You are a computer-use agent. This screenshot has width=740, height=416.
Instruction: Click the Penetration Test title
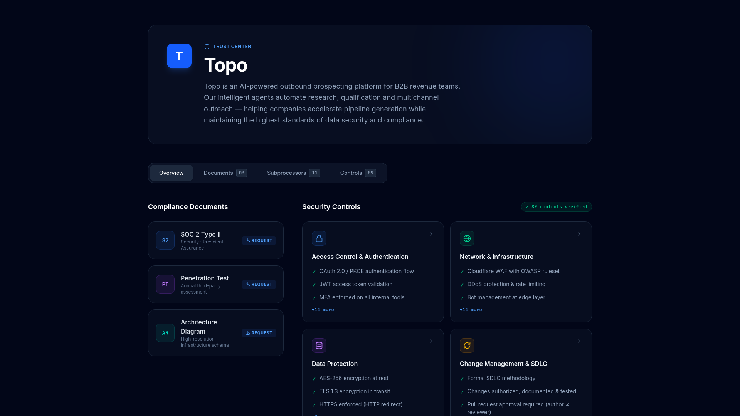(205, 278)
